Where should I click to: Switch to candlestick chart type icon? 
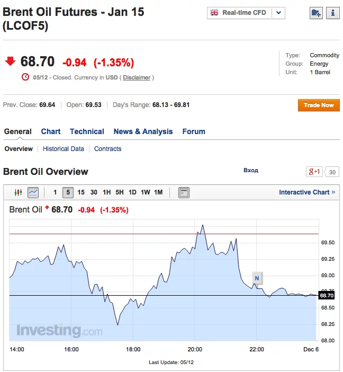[x=19, y=192]
